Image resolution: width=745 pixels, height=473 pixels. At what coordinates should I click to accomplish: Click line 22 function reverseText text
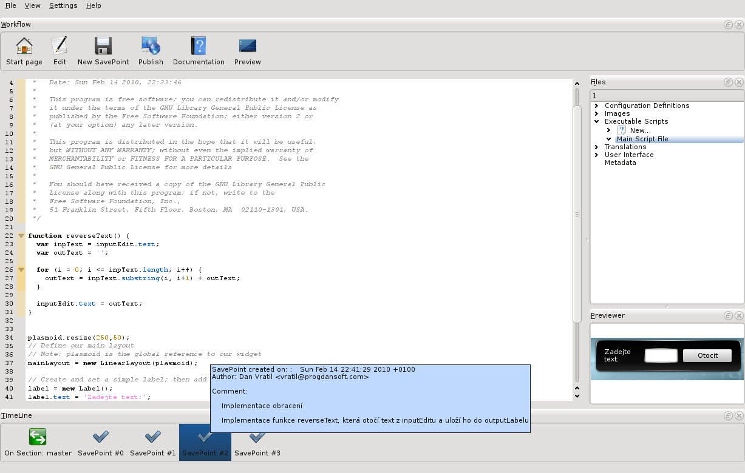pyautogui.click(x=79, y=235)
